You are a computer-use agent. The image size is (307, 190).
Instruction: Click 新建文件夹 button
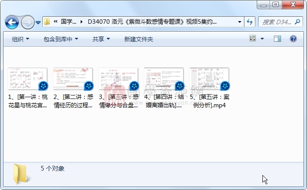coord(139,39)
